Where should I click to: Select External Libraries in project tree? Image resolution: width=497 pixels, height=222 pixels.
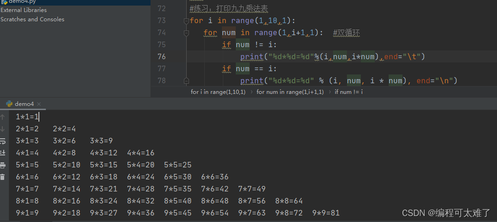point(24,10)
